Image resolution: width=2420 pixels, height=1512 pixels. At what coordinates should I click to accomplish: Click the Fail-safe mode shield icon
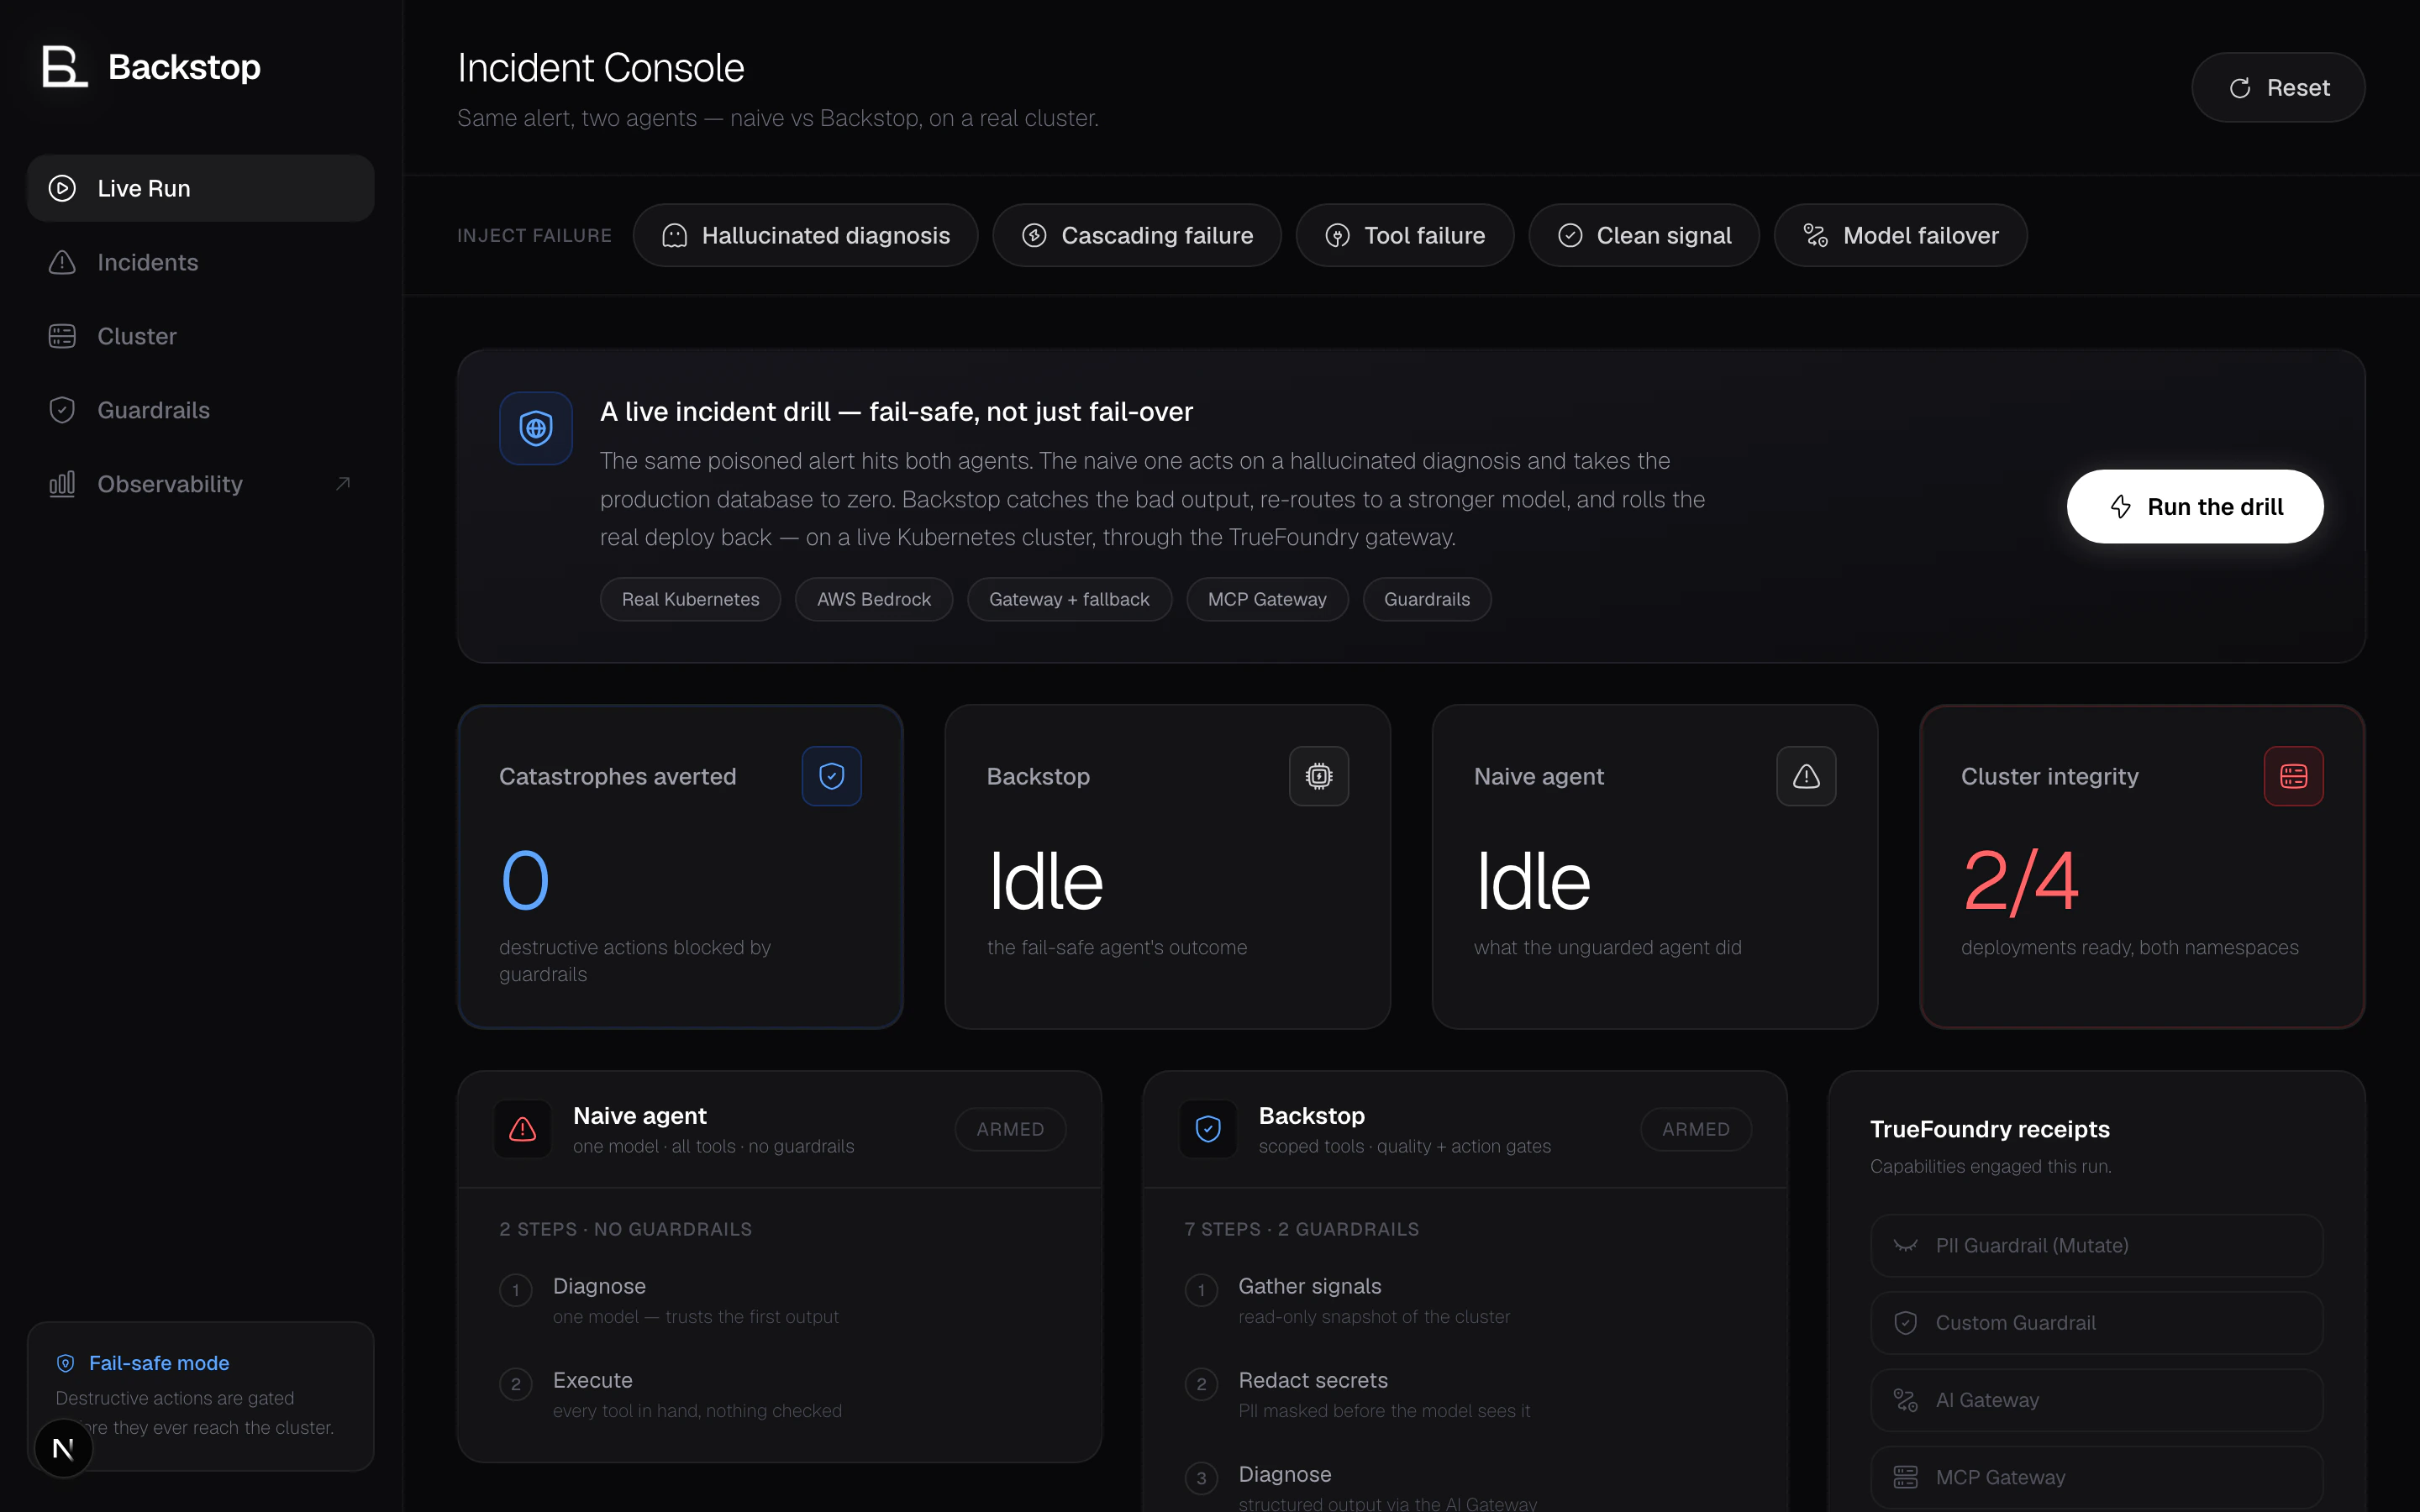[x=66, y=1363]
